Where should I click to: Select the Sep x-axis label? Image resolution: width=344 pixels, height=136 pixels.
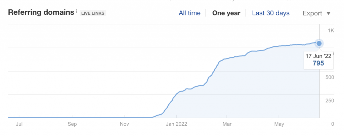[x=72, y=124]
